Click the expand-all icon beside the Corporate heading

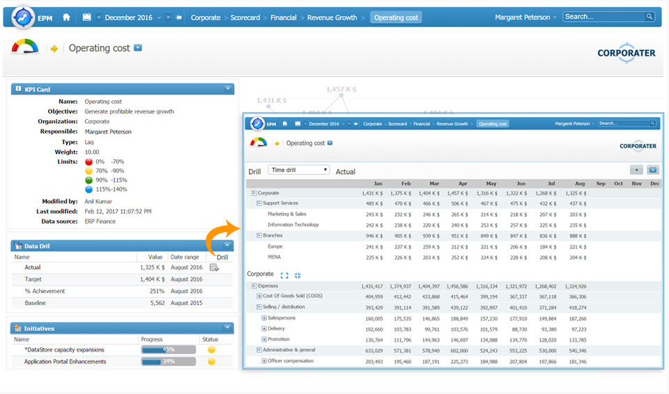[x=284, y=276]
